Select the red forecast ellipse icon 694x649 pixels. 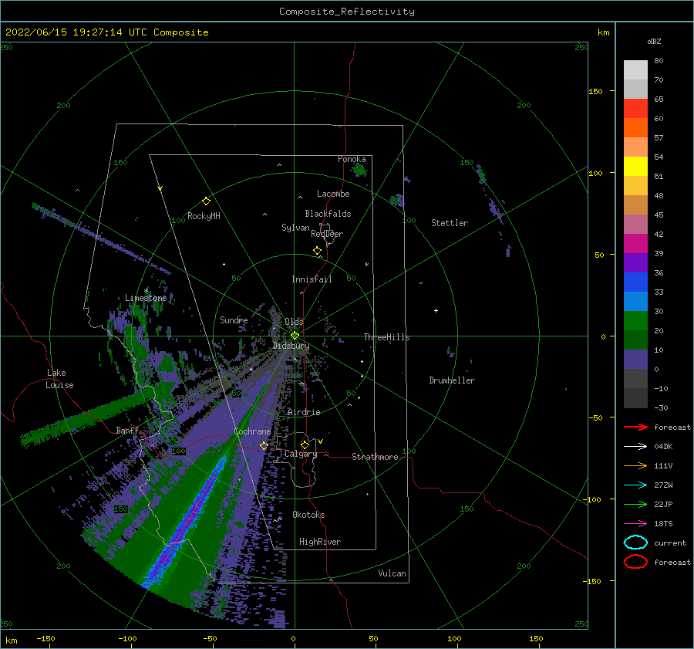[x=635, y=562]
